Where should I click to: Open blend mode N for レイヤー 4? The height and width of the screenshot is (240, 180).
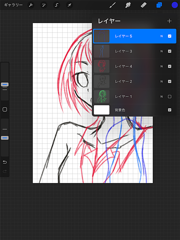coord(162,66)
